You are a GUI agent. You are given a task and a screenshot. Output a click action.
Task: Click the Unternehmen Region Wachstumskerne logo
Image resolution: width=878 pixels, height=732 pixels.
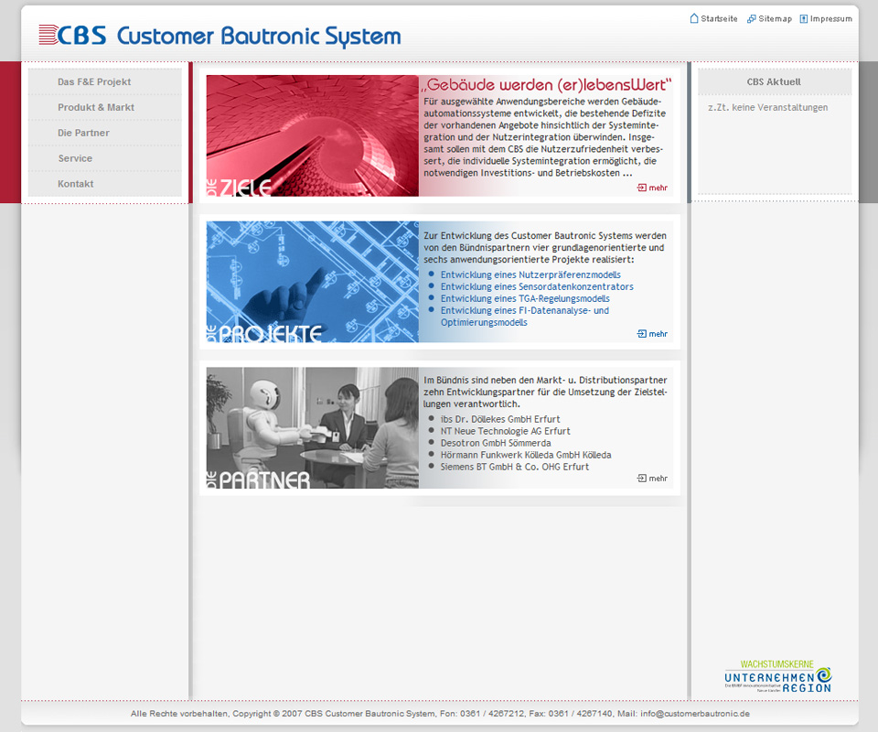(777, 676)
